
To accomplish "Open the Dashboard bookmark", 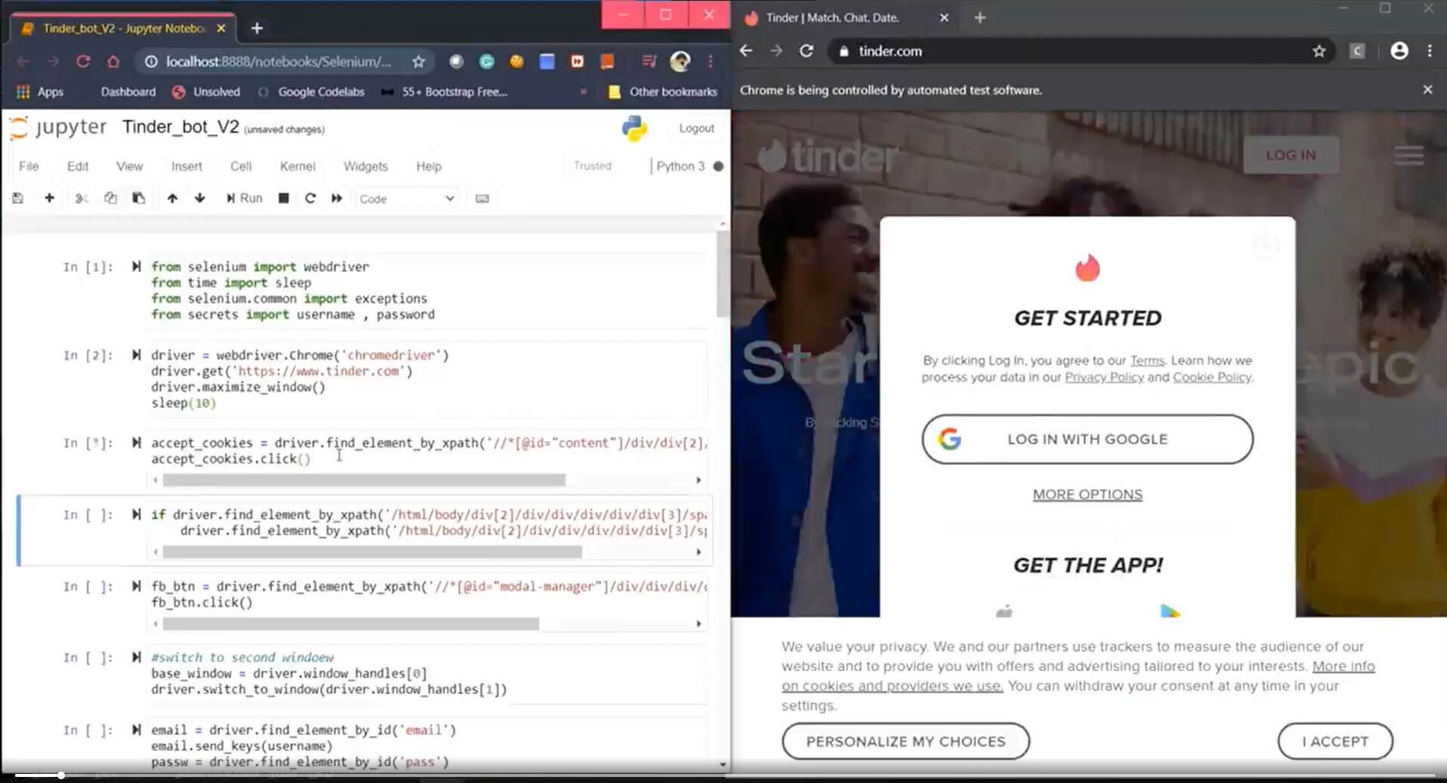I will point(128,91).
